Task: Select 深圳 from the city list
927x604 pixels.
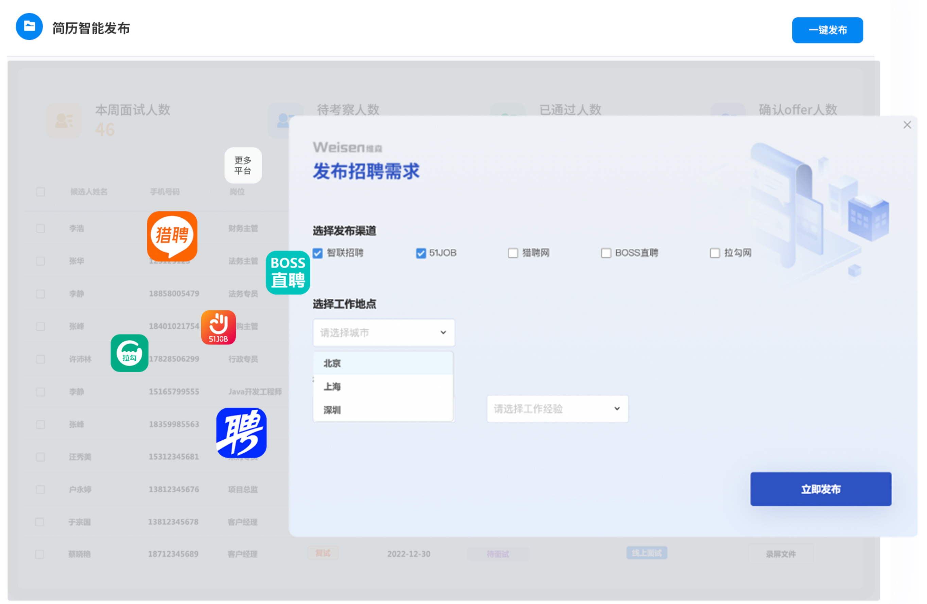Action: pos(383,410)
